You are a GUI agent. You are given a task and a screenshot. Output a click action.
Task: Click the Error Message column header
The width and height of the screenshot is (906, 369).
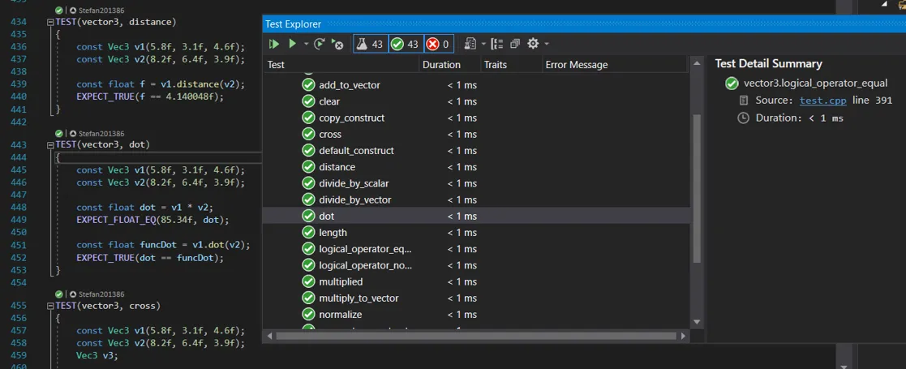(576, 65)
